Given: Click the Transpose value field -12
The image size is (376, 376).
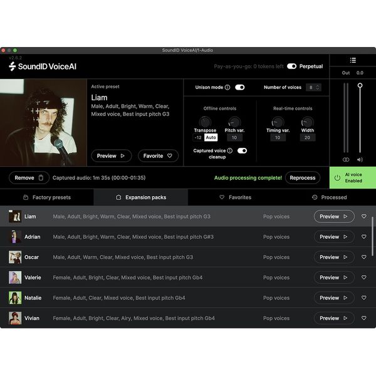Looking at the screenshot, I should (198, 137).
